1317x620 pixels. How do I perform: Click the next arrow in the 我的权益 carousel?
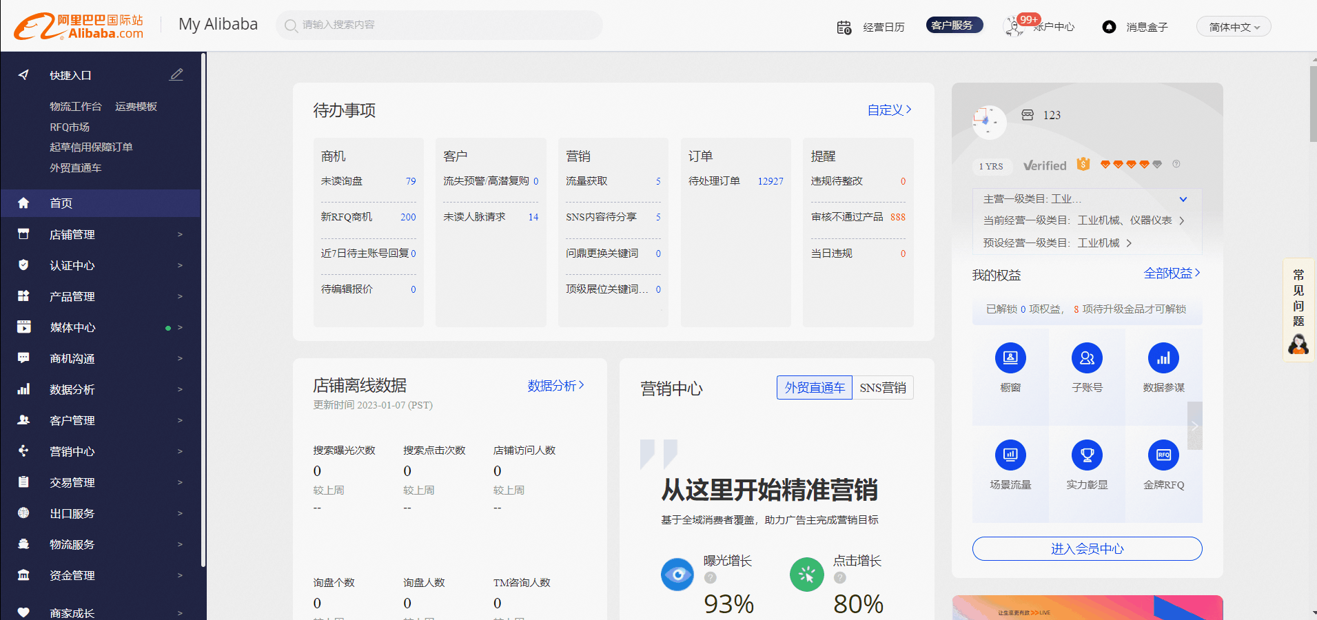(x=1195, y=426)
